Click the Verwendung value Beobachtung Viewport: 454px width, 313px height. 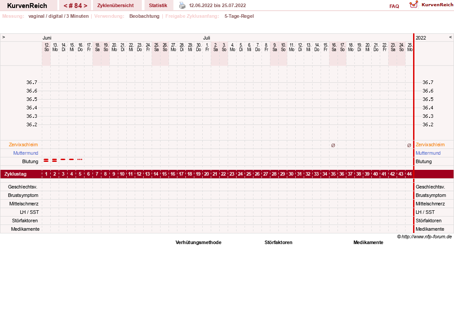(145, 16)
